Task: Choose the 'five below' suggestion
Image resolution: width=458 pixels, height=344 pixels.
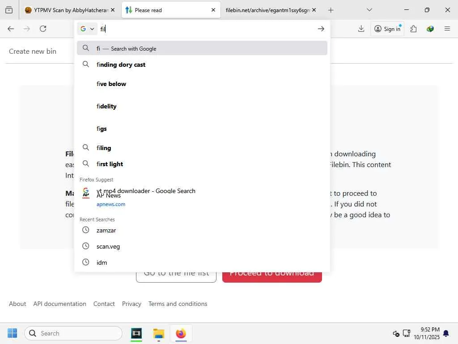Action: (x=202, y=84)
